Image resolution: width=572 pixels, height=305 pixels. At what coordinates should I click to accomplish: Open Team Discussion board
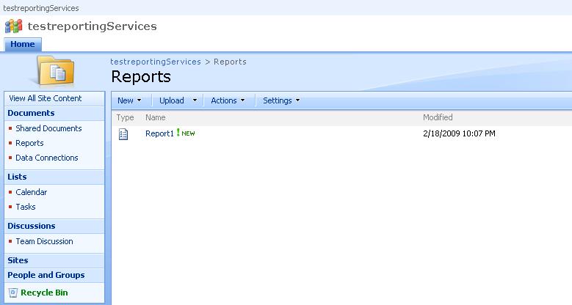coord(45,241)
